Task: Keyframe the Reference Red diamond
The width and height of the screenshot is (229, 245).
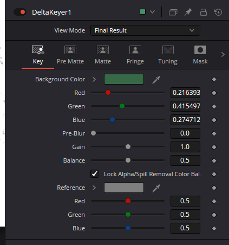Action: 214,201
